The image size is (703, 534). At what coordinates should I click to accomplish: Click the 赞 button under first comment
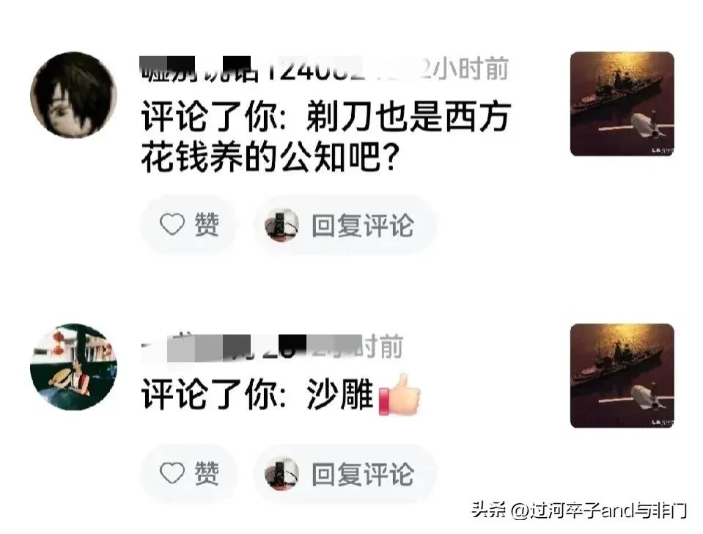pos(189,224)
